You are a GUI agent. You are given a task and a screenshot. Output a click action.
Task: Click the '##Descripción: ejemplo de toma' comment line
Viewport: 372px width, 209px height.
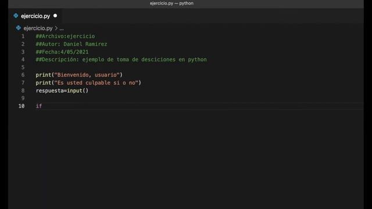121,59
